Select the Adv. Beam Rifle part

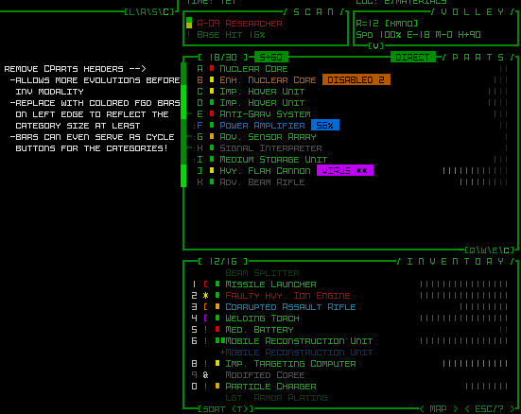coord(262,182)
